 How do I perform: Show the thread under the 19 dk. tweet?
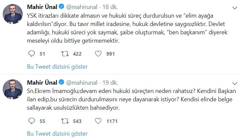(x=57, y=134)
